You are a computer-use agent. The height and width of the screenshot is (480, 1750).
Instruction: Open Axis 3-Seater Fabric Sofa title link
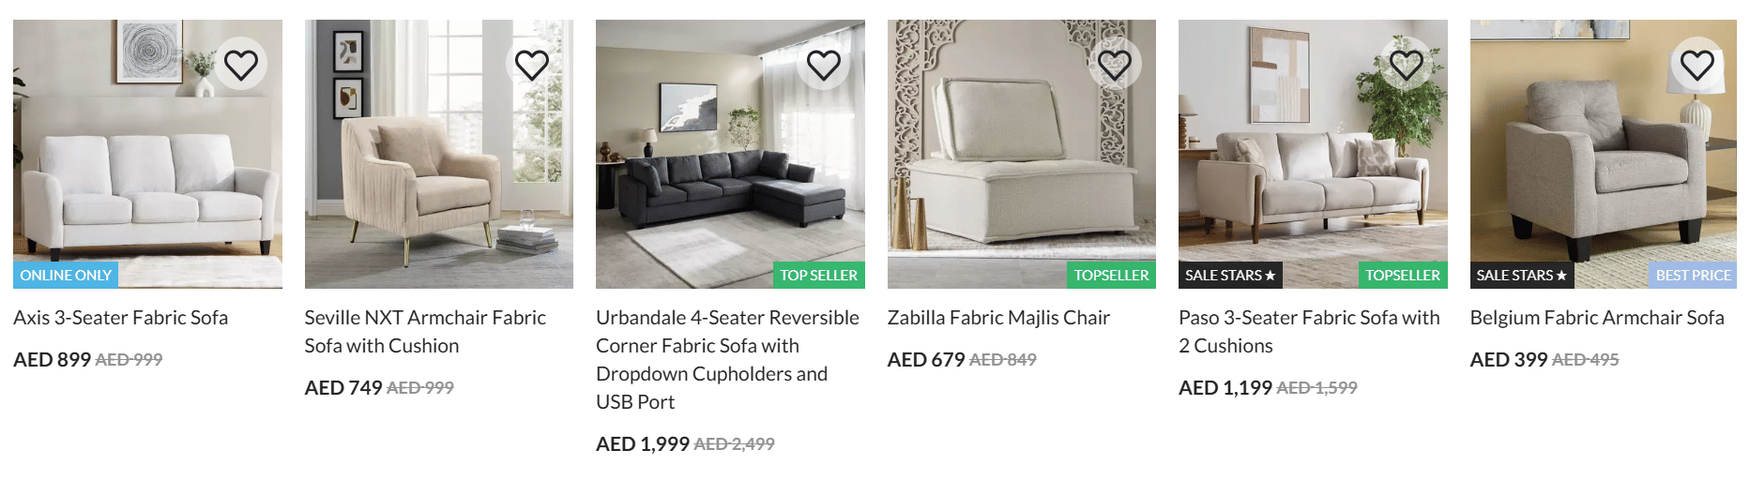pos(121,318)
